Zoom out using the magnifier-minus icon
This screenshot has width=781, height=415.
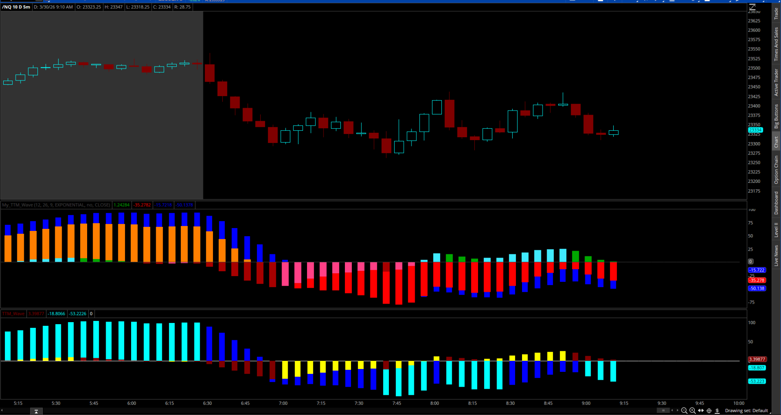point(685,410)
